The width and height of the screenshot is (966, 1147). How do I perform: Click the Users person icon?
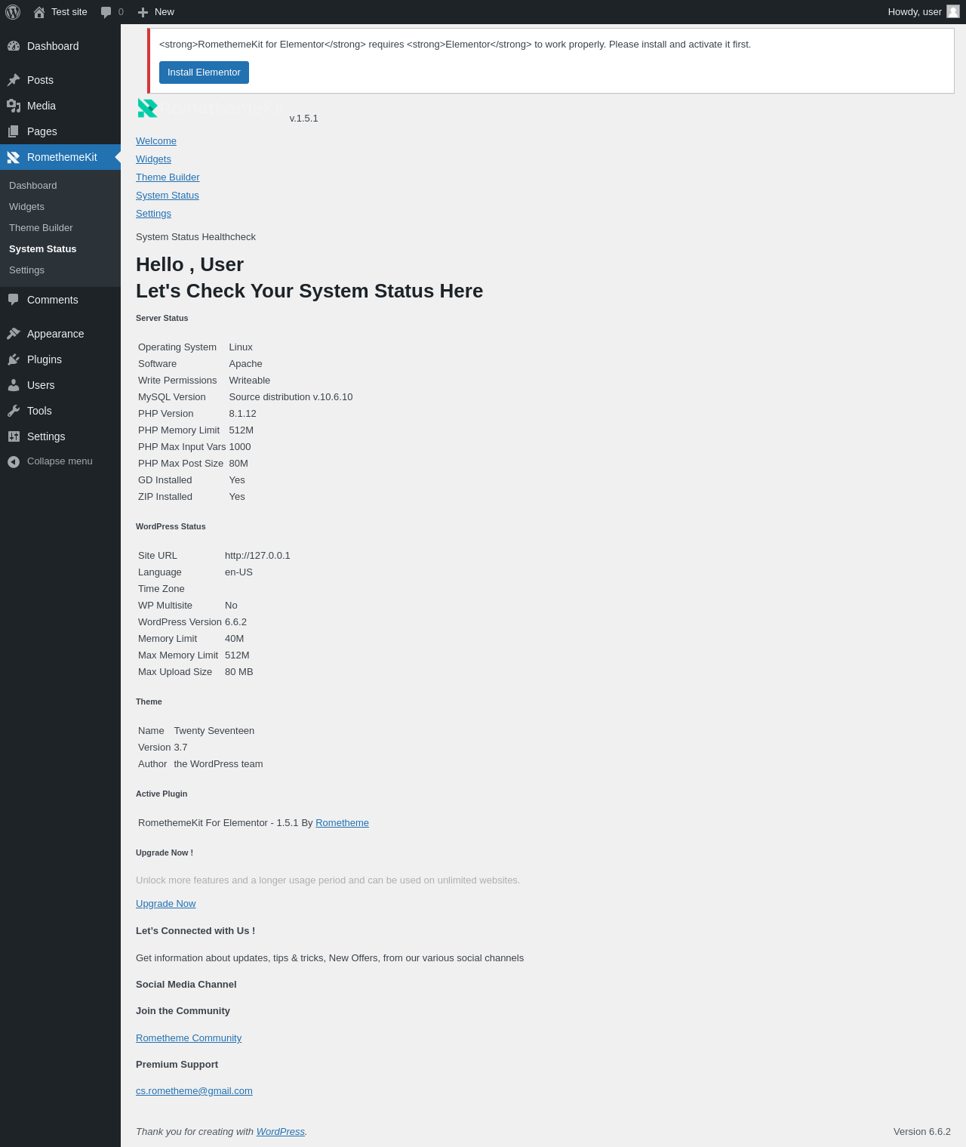pos(14,385)
